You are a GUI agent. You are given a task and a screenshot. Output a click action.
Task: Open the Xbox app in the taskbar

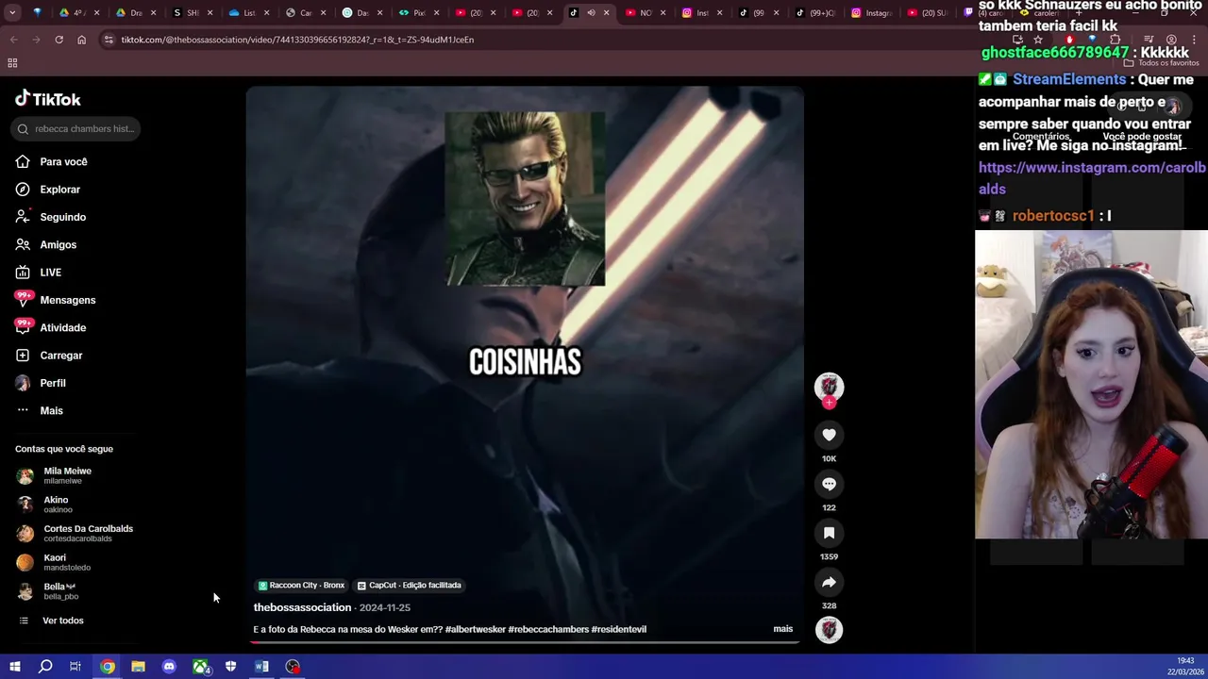(x=200, y=667)
